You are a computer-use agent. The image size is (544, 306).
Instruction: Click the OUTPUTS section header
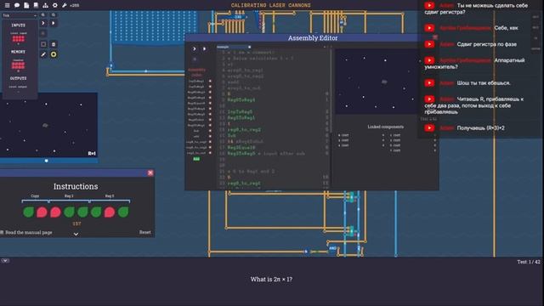point(19,78)
